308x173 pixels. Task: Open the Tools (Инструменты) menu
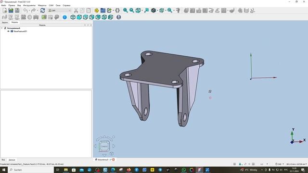[x=29, y=5]
